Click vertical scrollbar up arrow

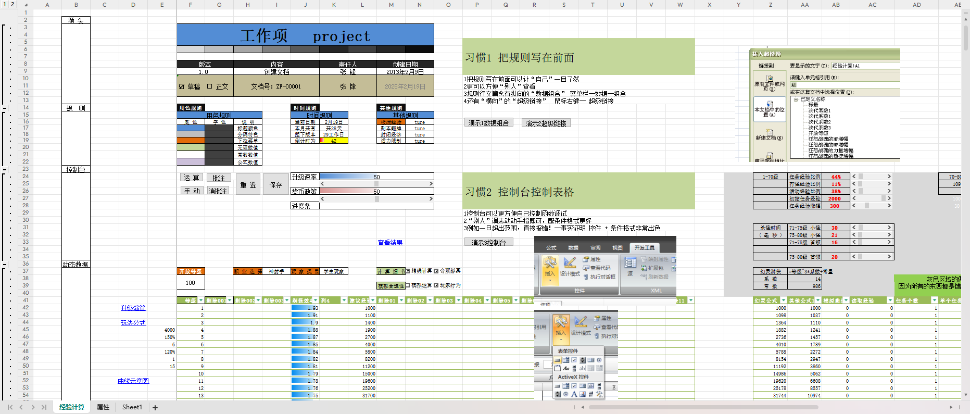[966, 19]
